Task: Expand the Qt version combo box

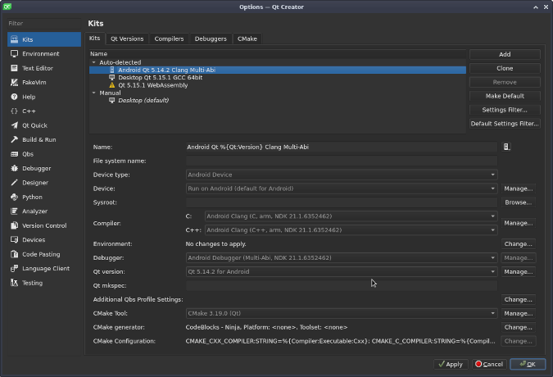Action: click(341, 271)
